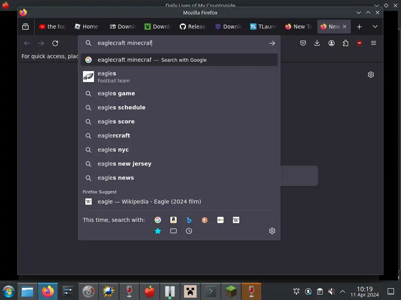The image size is (401, 300).
Task: Choose the 'eagles new jersey' suggestion
Action: click(x=179, y=164)
